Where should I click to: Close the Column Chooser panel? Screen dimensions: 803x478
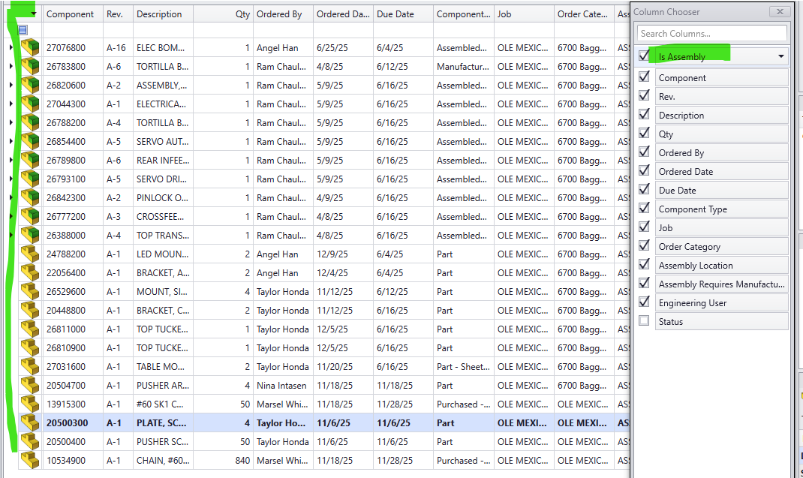(x=780, y=12)
